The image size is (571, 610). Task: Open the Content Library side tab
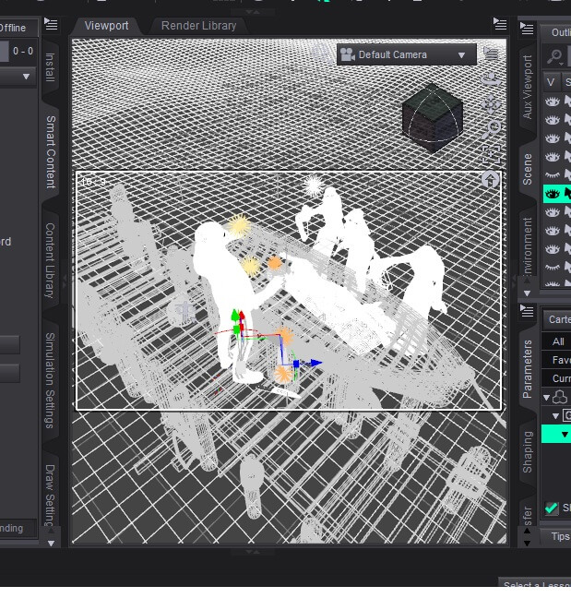(x=51, y=260)
